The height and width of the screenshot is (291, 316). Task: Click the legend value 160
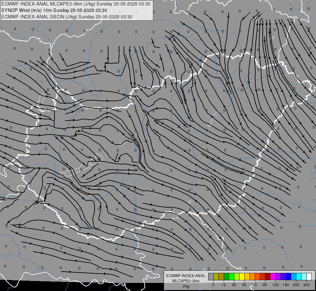pyautogui.click(x=286, y=285)
